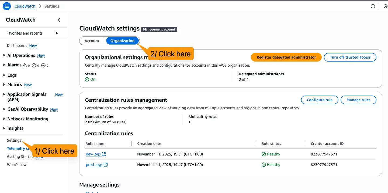
Task: Select the Organization settings toggle
Action: (122, 41)
